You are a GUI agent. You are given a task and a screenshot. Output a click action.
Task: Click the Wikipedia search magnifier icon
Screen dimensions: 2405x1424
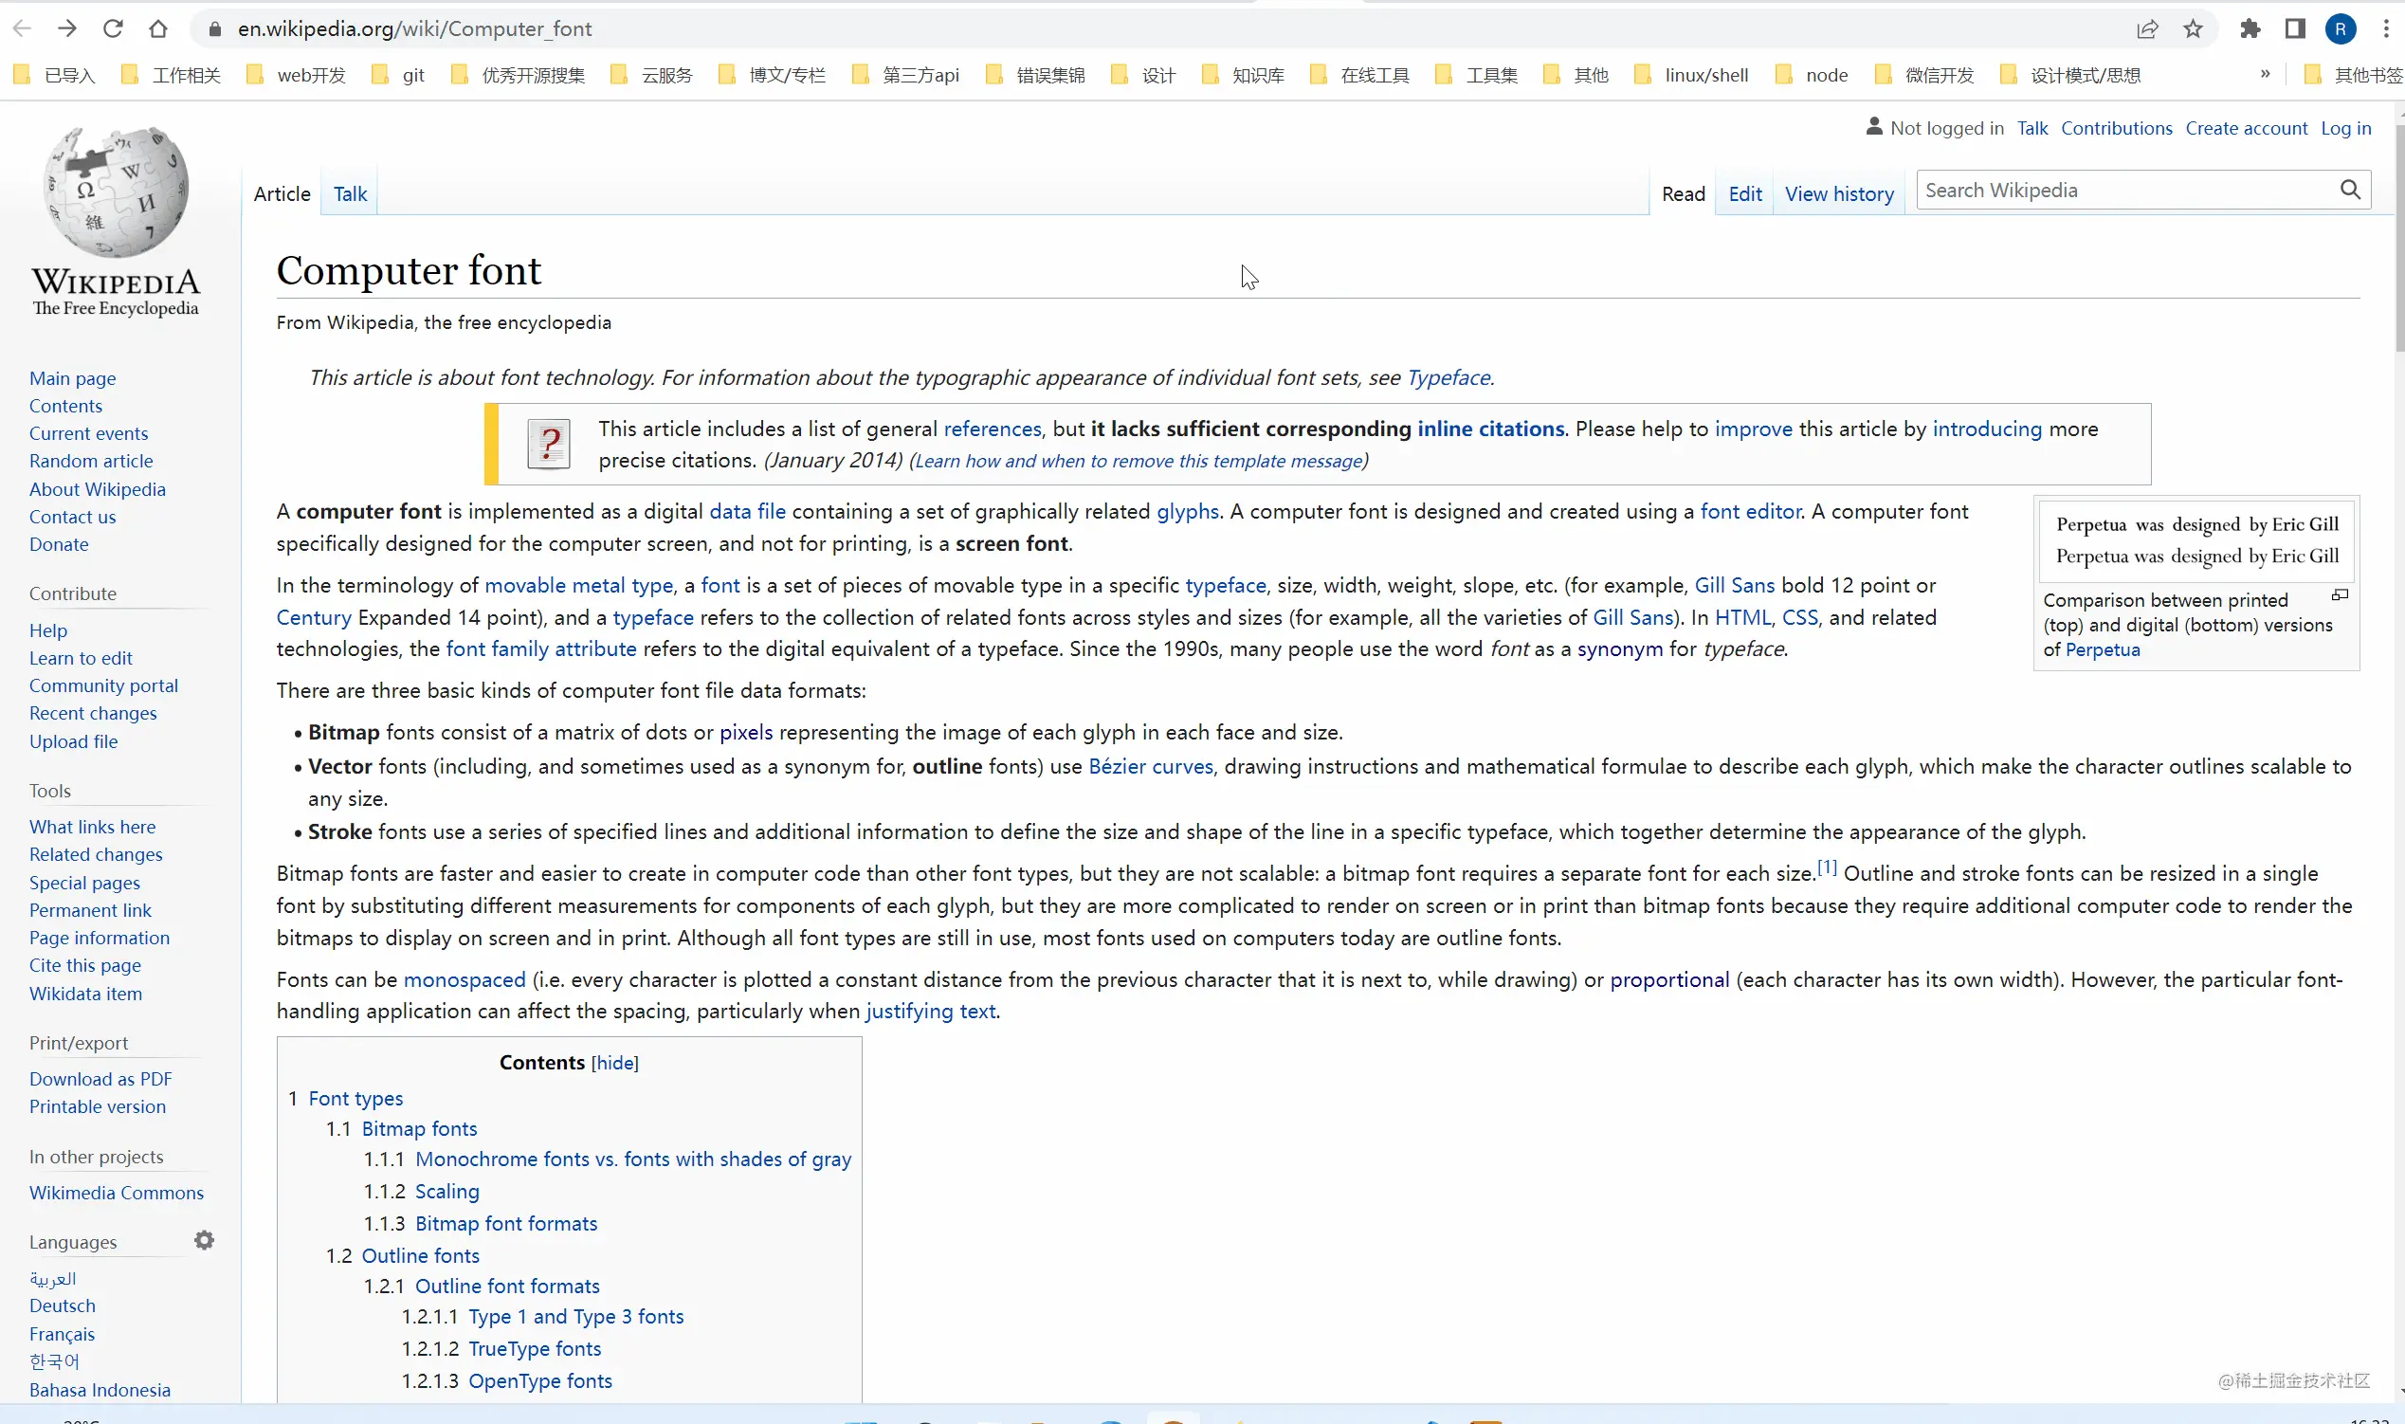pos(2350,190)
